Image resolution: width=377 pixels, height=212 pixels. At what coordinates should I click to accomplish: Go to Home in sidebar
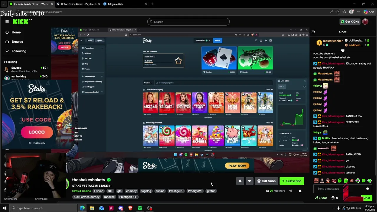pos(16,32)
